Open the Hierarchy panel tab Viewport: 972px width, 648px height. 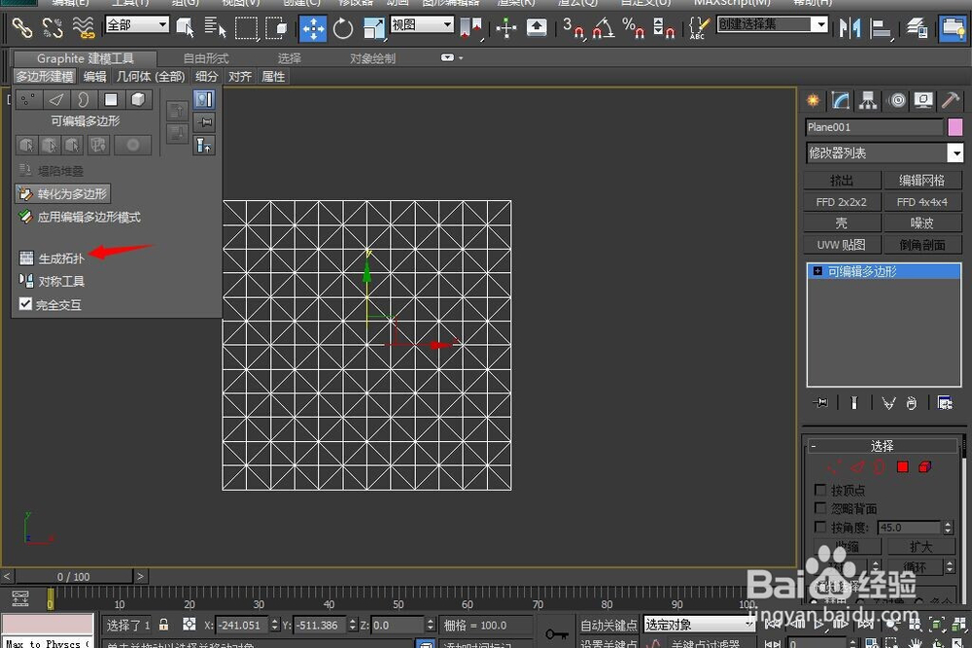tap(868, 100)
